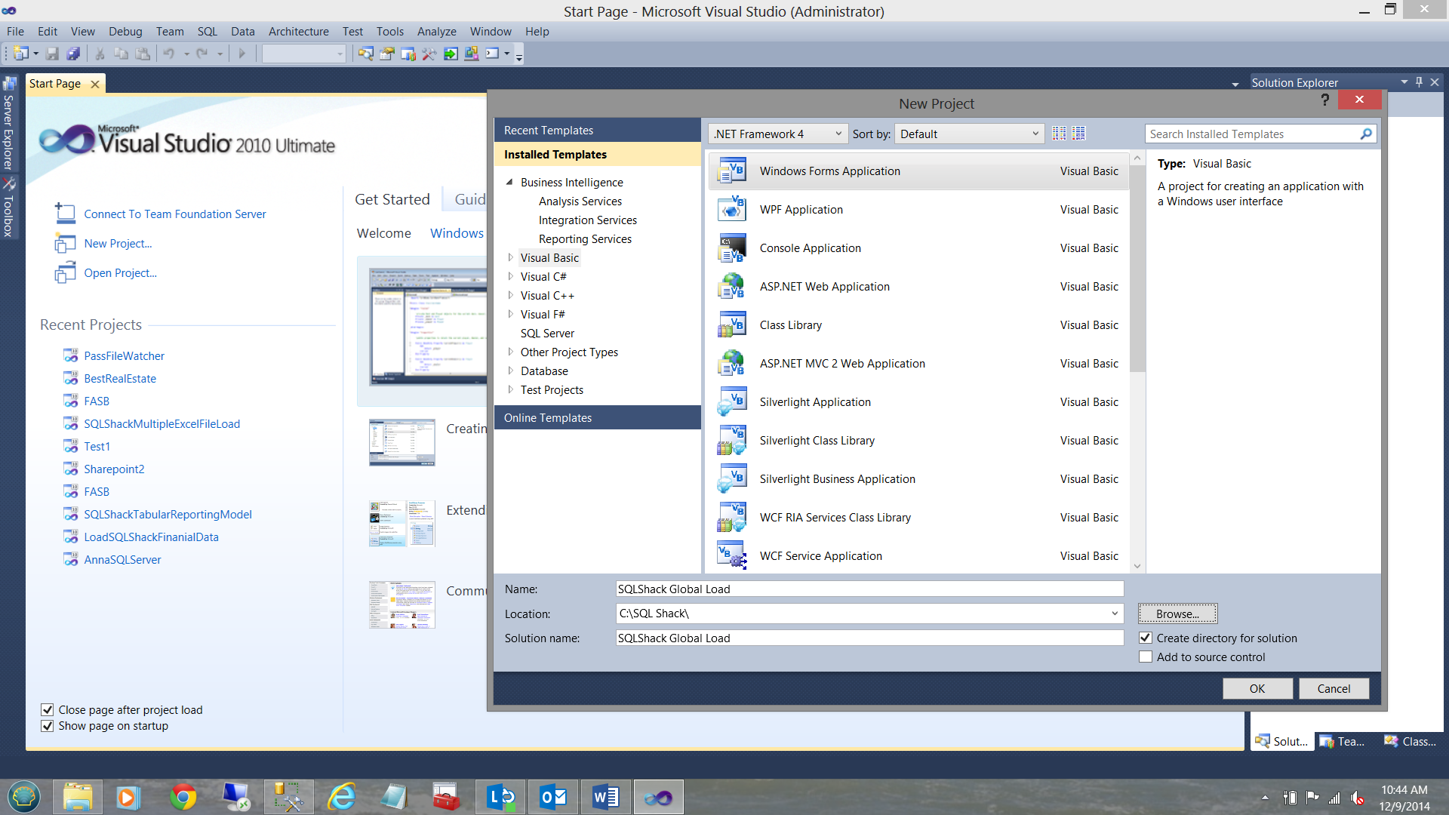The height and width of the screenshot is (815, 1449).
Task: Open the Toolbox using the crossed-tools icon
Action: point(429,54)
